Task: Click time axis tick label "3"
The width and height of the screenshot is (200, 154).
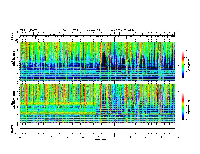Action: click(x=67, y=137)
